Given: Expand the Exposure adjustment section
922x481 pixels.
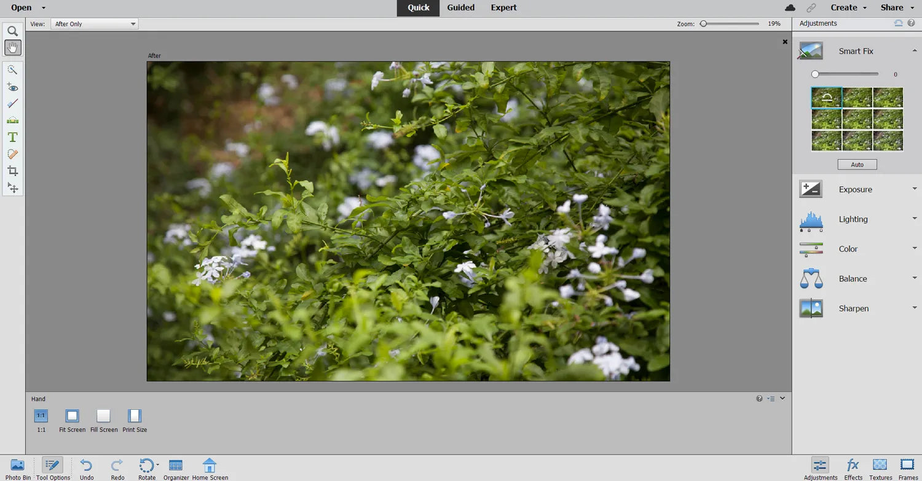Looking at the screenshot, I should [856, 189].
